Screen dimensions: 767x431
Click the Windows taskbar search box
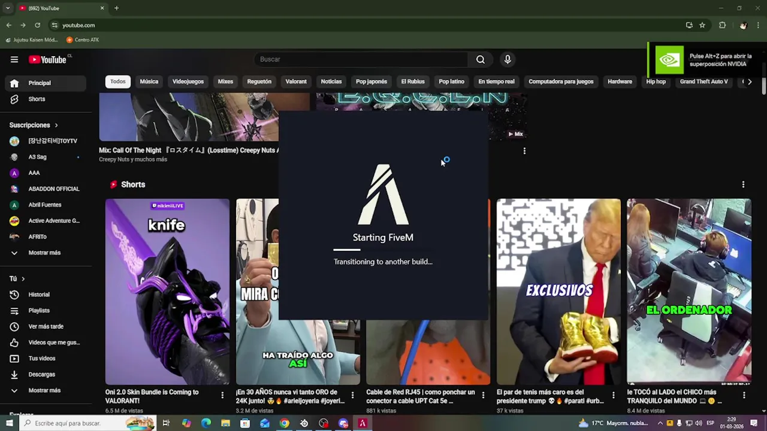pyautogui.click(x=87, y=423)
